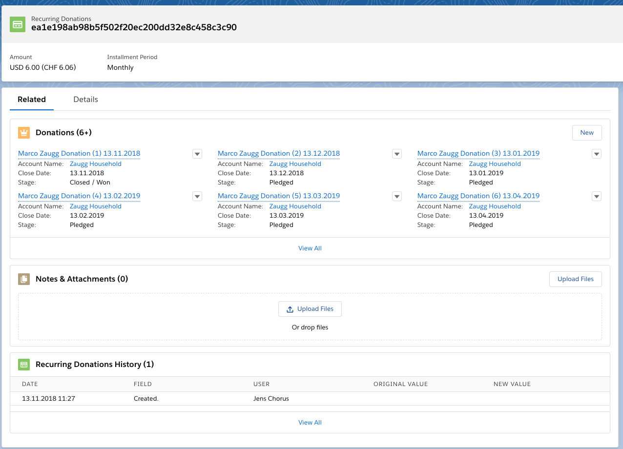Click the Recurring Donations History green icon
Screen dimensions: 623x449
click(x=24, y=365)
